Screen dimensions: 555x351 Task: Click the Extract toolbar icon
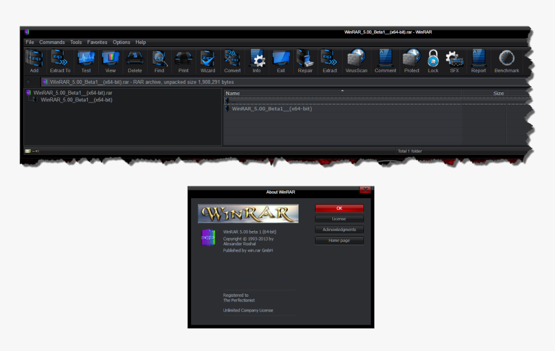click(330, 61)
